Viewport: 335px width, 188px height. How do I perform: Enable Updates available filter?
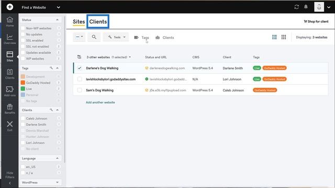pyautogui.click(x=23, y=52)
